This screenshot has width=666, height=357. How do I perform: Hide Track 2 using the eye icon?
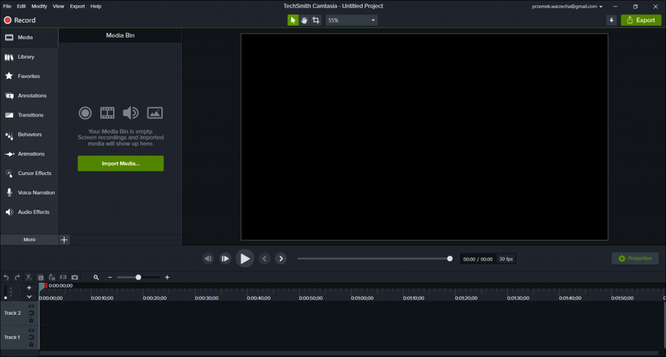(x=31, y=306)
